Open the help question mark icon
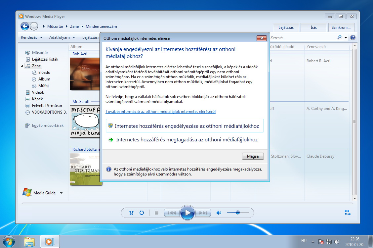 tap(352, 38)
